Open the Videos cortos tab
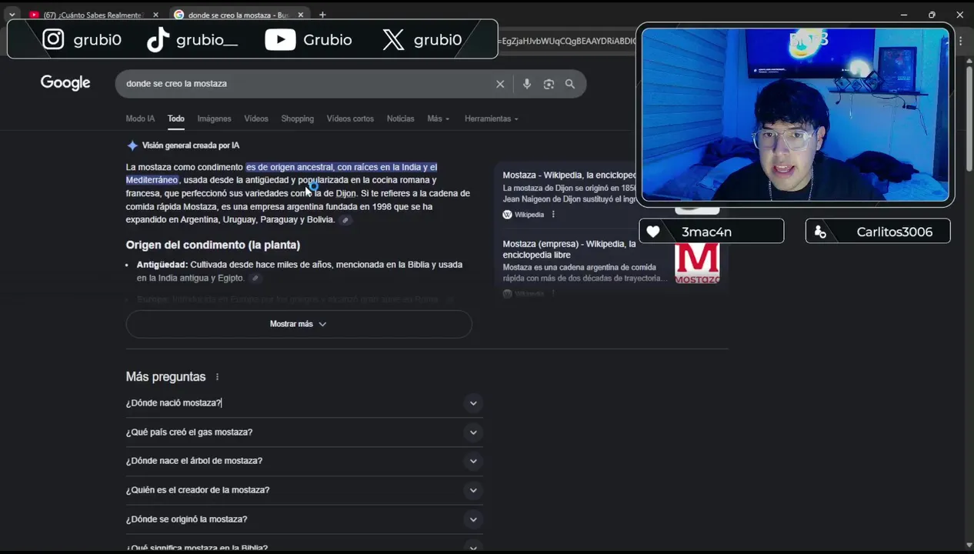Screen dimensions: 974x554 (x=350, y=118)
